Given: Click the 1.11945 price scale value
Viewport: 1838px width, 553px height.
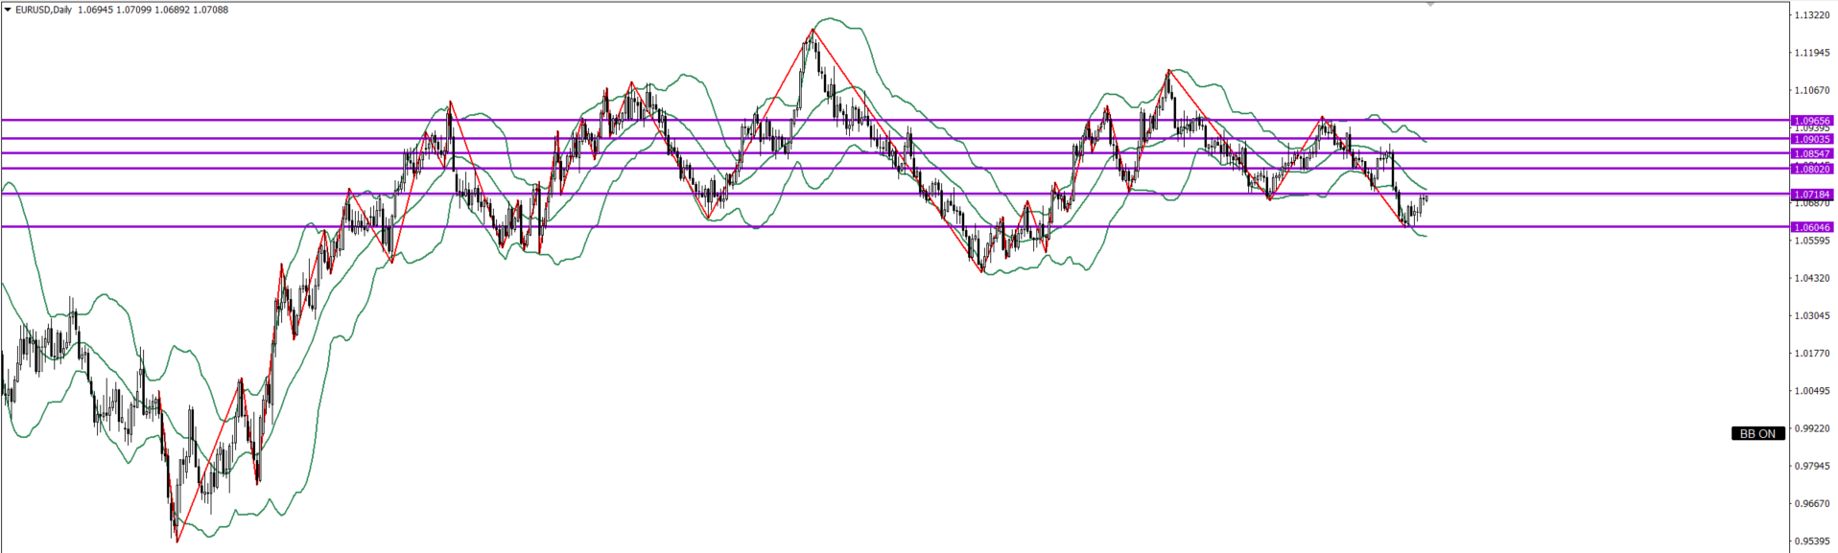Looking at the screenshot, I should coord(1811,53).
